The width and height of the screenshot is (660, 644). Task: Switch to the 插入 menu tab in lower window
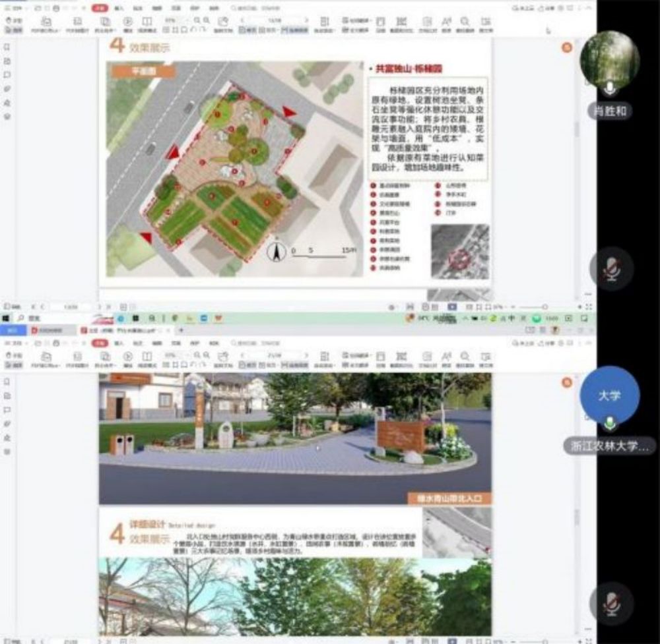click(119, 343)
